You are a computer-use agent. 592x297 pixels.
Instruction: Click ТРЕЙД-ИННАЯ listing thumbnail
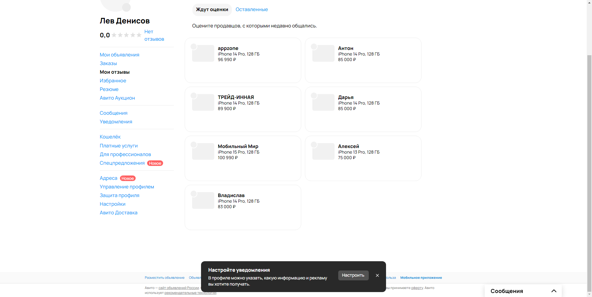point(203,102)
